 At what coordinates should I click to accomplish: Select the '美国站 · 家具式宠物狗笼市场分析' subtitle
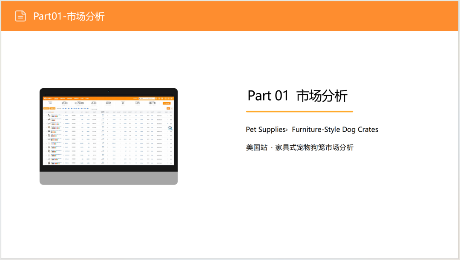tap(299, 147)
